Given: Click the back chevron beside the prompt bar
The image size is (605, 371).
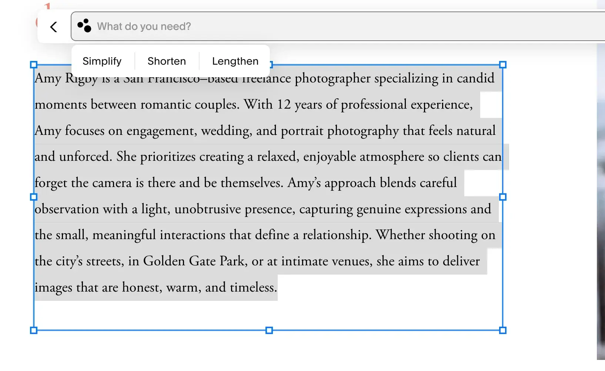Looking at the screenshot, I should (x=54, y=26).
